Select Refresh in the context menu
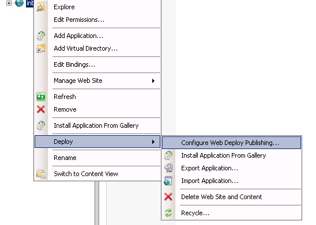 (x=97, y=97)
